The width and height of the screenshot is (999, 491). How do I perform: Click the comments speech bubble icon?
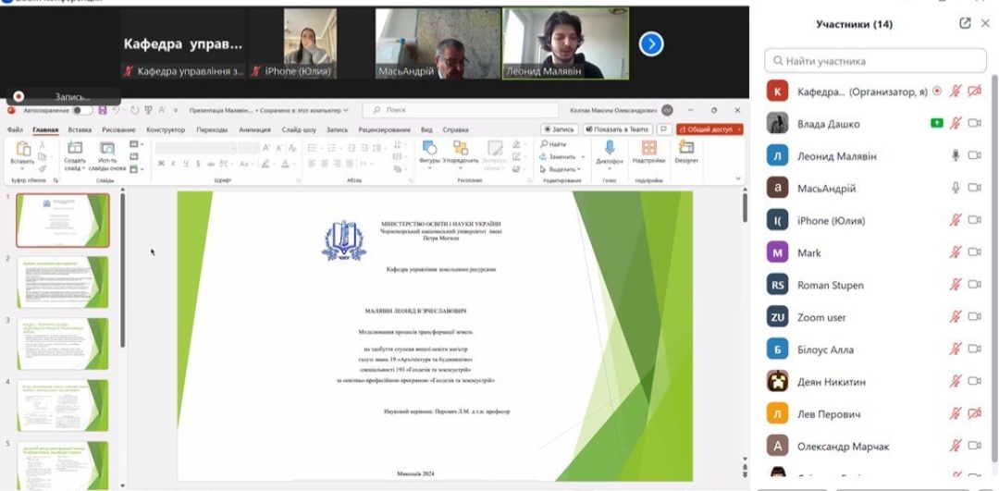coord(664,129)
